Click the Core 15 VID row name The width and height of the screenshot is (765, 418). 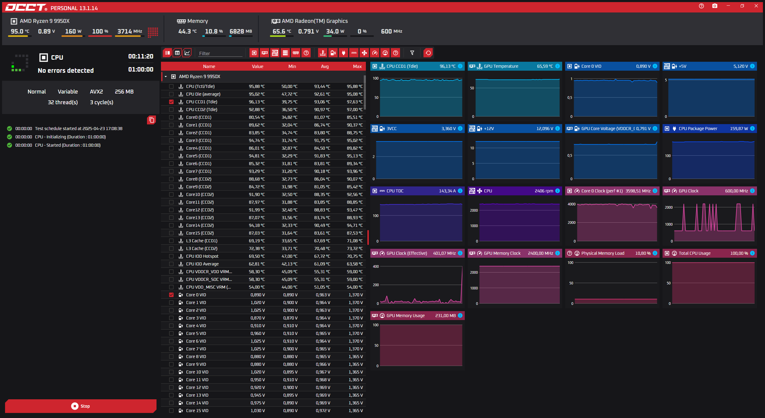click(x=197, y=411)
